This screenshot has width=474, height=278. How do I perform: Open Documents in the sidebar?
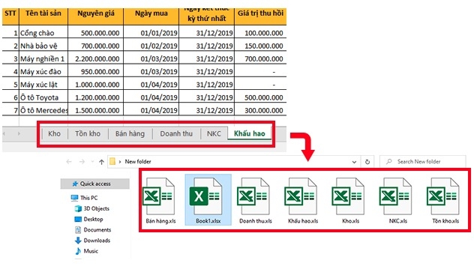pos(93,229)
